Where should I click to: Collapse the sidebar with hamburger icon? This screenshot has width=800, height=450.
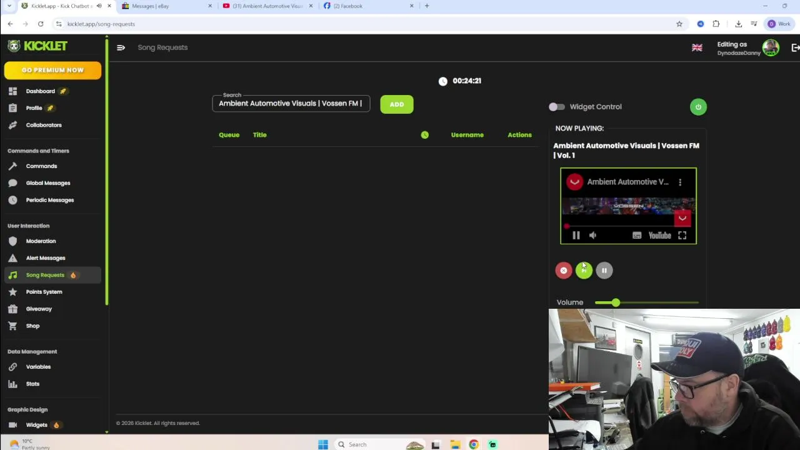[121, 47]
